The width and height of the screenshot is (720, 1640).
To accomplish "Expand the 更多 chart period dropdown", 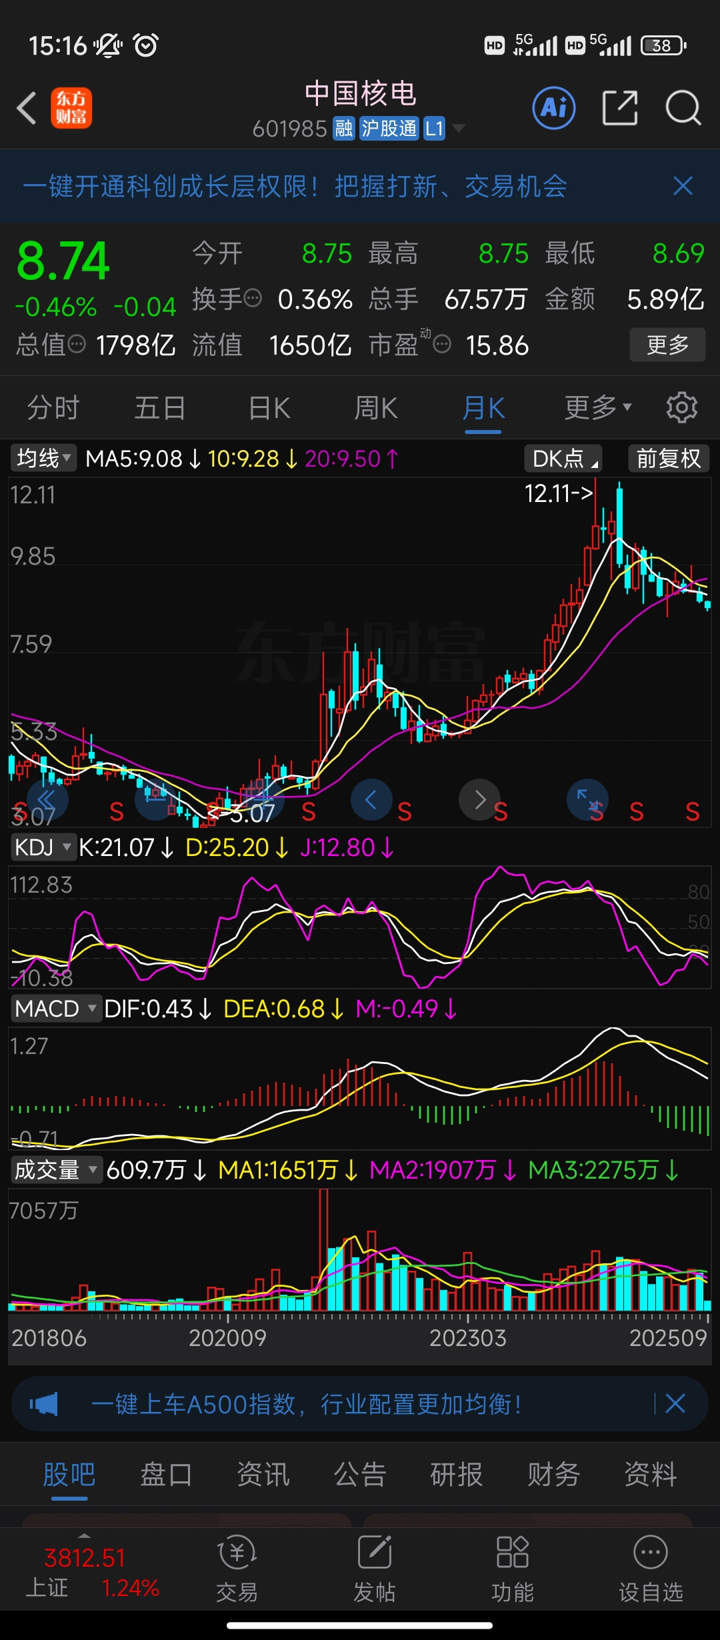I will click(x=598, y=407).
